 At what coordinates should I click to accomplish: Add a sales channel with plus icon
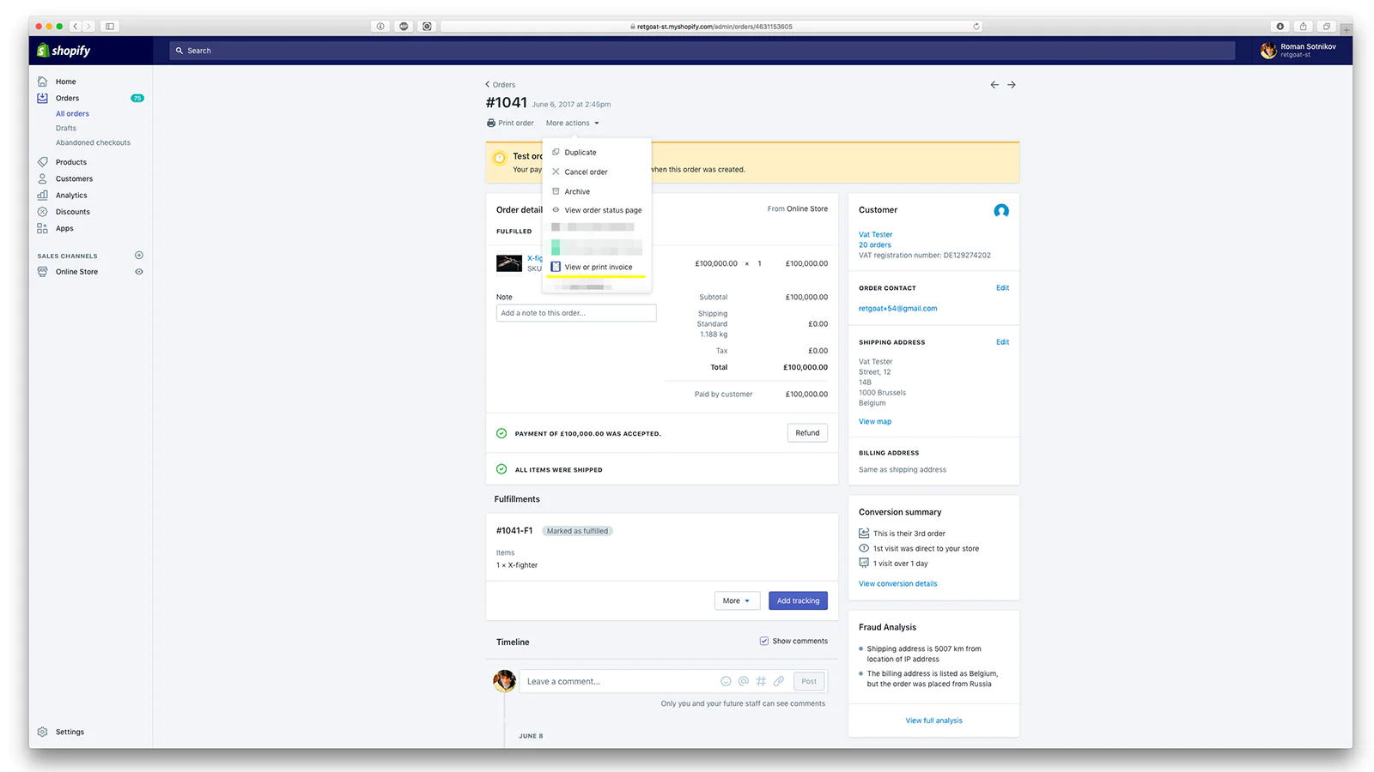tap(139, 256)
